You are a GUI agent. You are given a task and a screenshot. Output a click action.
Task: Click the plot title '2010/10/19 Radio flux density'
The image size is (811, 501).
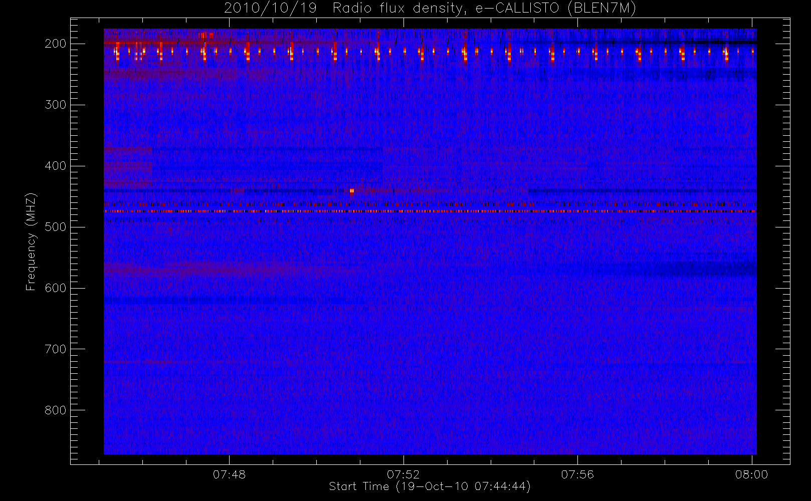pyautogui.click(x=430, y=9)
